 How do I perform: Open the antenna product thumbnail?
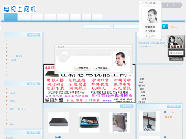tap(149, 121)
